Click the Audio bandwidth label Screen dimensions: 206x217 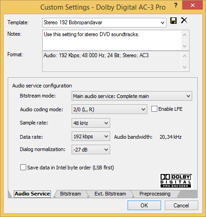(x=133, y=137)
